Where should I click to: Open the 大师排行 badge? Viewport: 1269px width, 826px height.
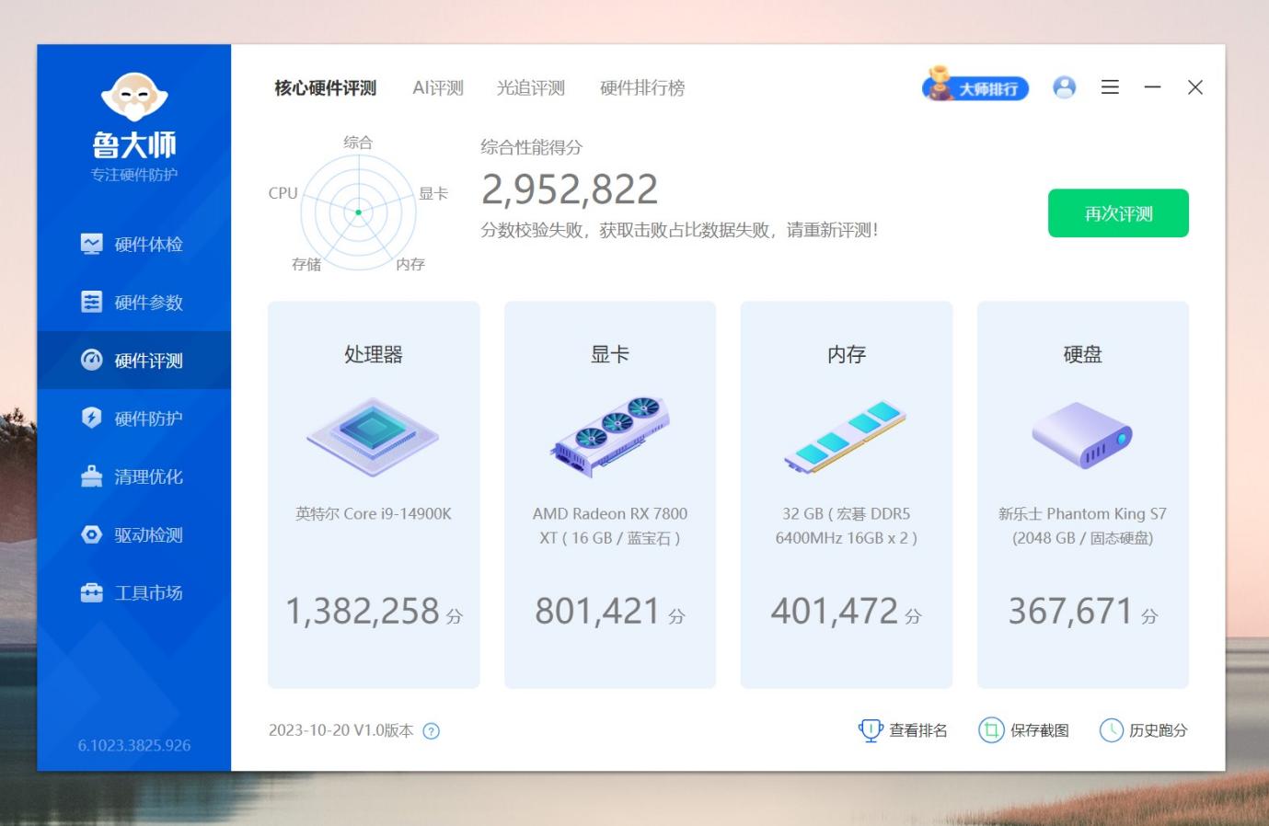(975, 86)
